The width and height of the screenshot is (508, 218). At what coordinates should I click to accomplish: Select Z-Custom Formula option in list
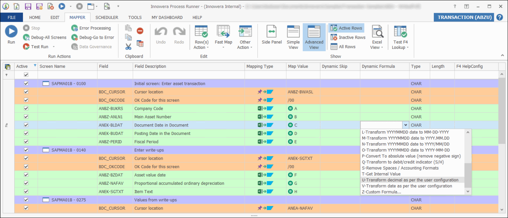click(x=381, y=192)
